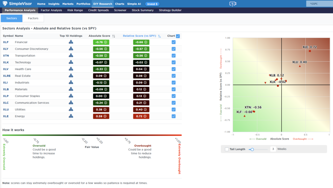333x188 pixels.
Task: Toggle the Tail Length checkbox
Action: point(227,149)
